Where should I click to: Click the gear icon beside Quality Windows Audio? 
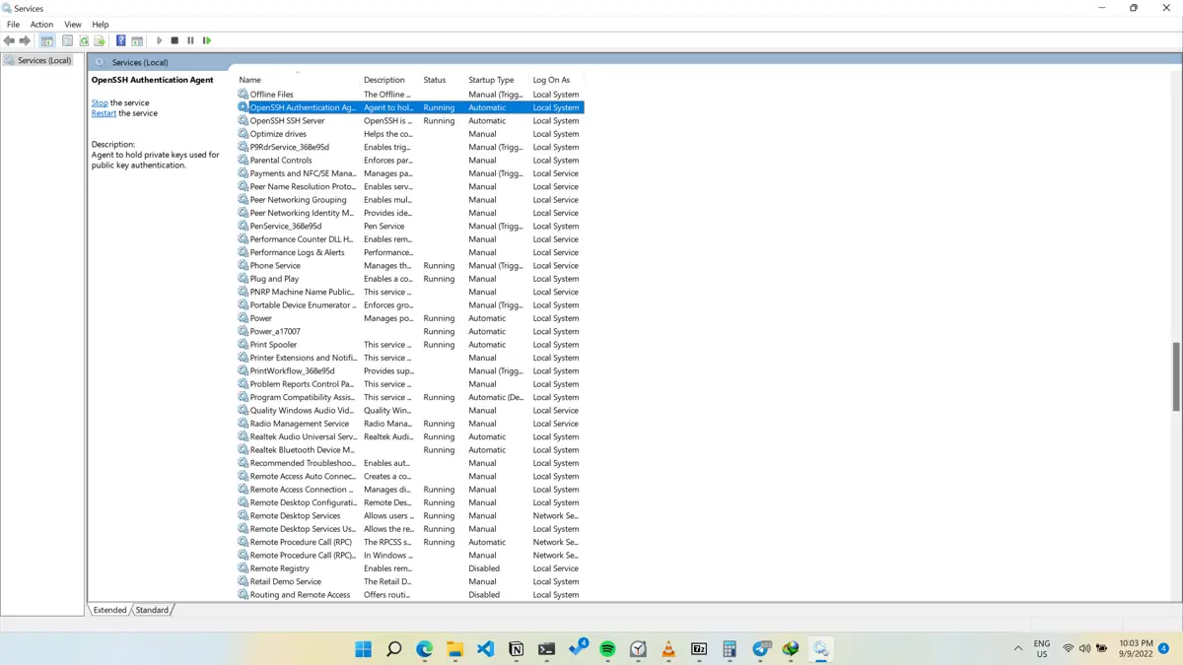coord(243,411)
